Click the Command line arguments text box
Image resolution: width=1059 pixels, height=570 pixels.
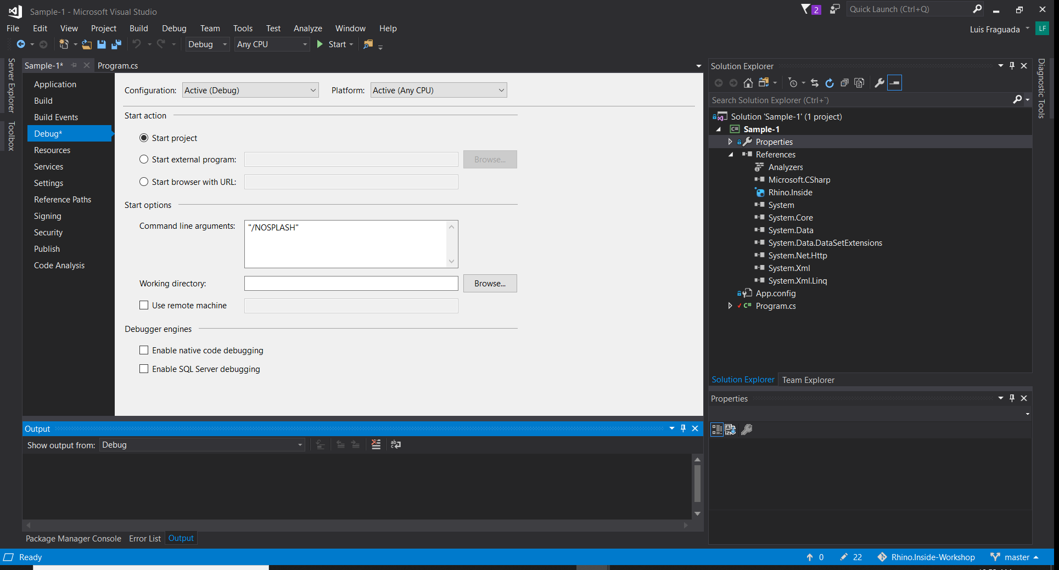[x=351, y=244]
